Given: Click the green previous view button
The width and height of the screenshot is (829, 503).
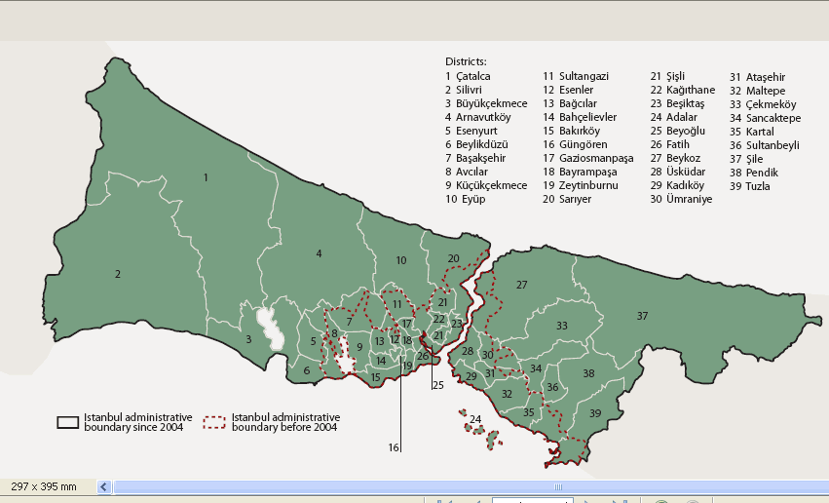Looking at the screenshot, I should (x=660, y=501).
